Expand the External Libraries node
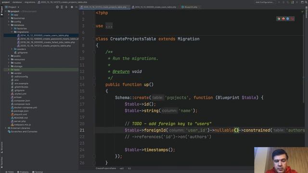 point(6,128)
